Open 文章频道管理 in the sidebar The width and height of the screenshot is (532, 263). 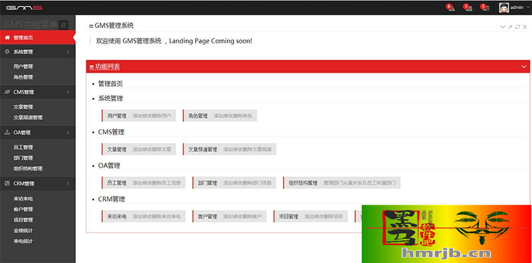pos(28,118)
